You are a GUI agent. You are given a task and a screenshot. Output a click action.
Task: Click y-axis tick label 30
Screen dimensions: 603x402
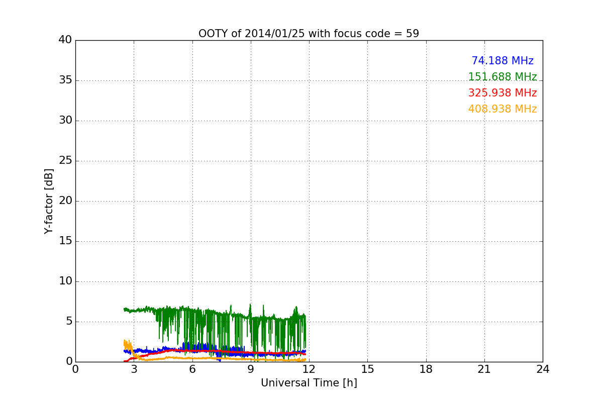coord(65,121)
